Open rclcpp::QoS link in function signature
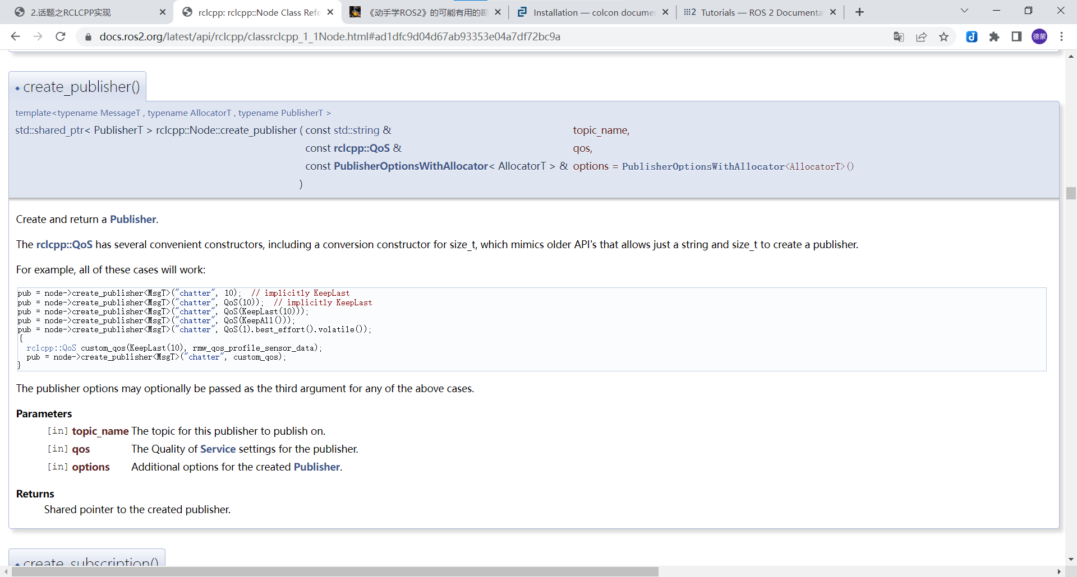 [x=362, y=148]
